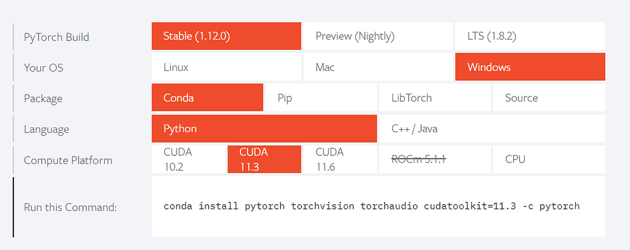
Task: Switch language to C++ / Java
Action: [x=492, y=129]
